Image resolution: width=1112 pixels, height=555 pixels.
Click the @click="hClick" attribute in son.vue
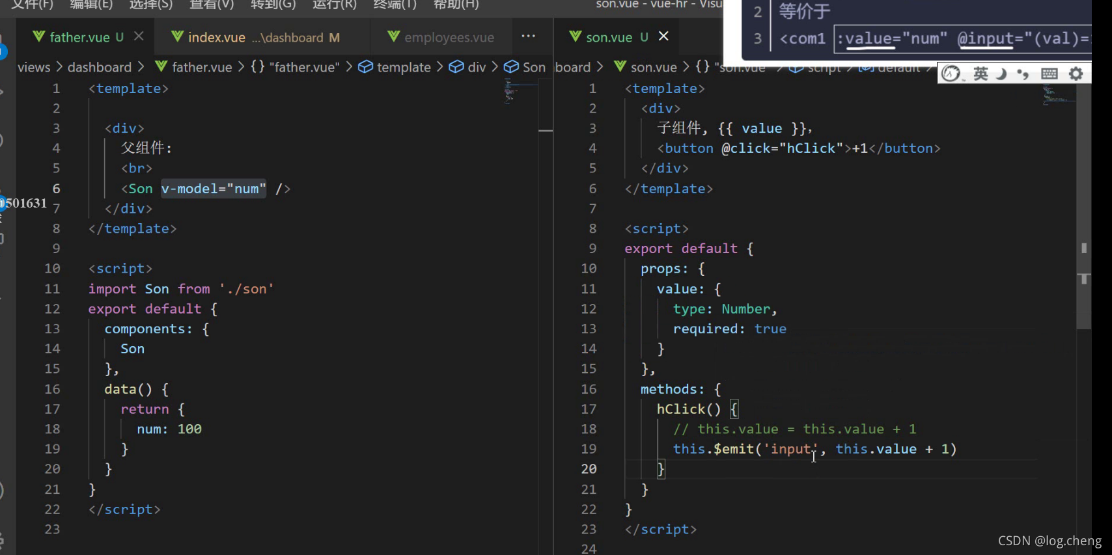point(783,148)
